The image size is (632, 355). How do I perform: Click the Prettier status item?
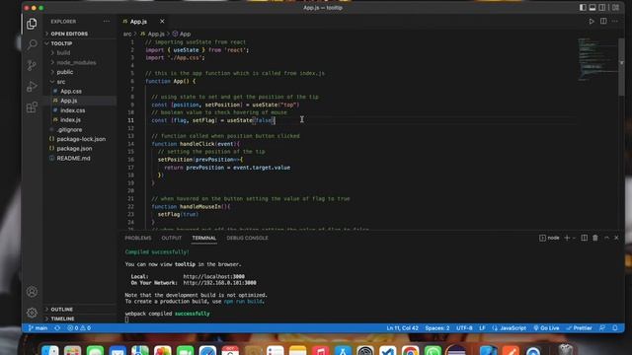tap(580, 328)
